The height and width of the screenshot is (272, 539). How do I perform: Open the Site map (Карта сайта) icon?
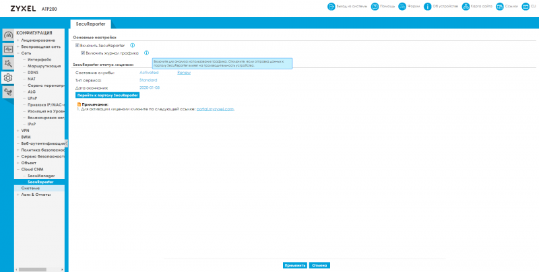click(466, 7)
